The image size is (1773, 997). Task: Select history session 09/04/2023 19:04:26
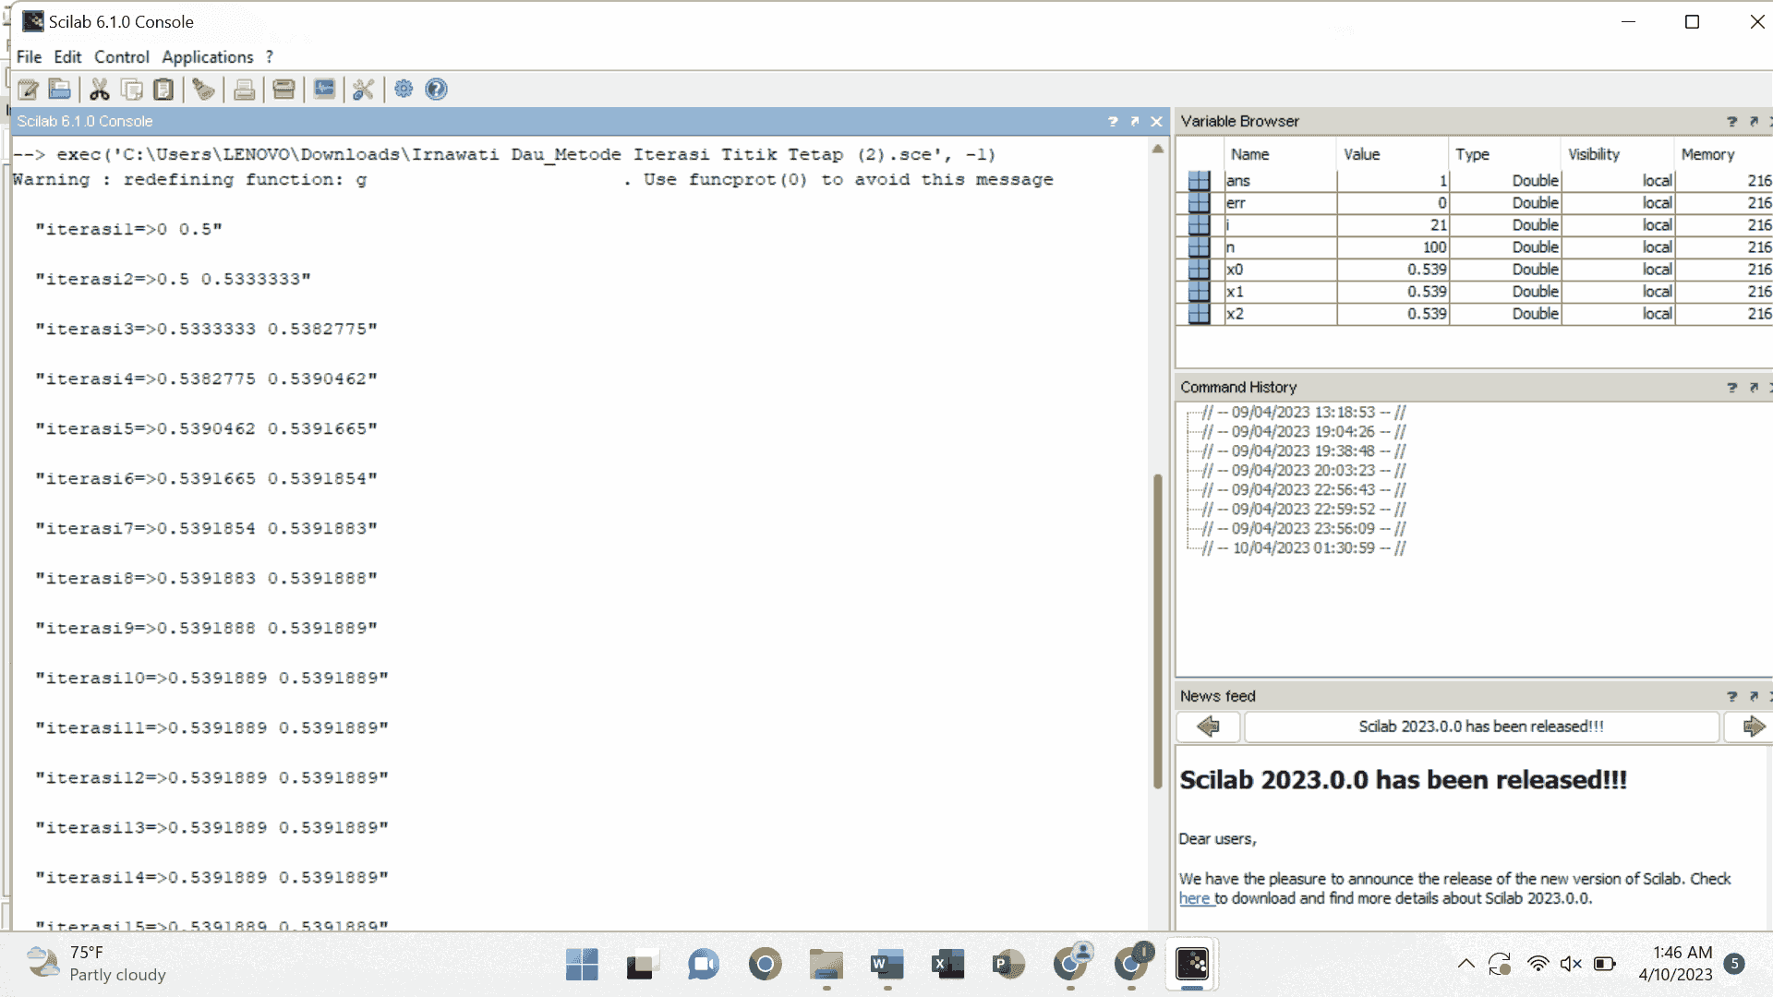click(x=1304, y=432)
